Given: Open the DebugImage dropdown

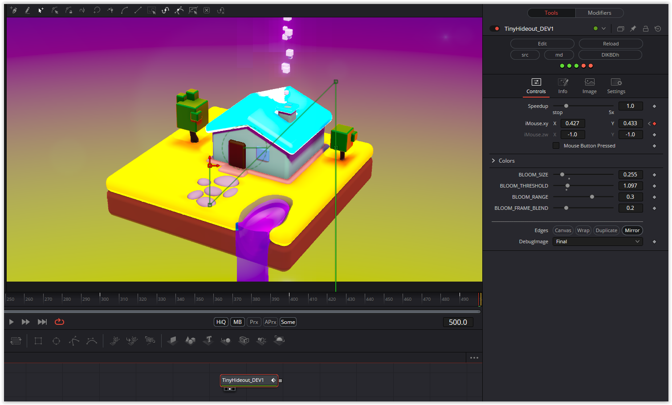Looking at the screenshot, I should pyautogui.click(x=597, y=241).
